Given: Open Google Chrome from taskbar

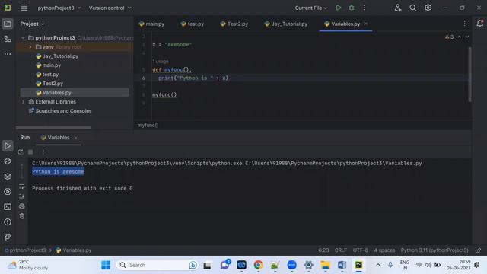Looking at the screenshot, I should coord(258,265).
